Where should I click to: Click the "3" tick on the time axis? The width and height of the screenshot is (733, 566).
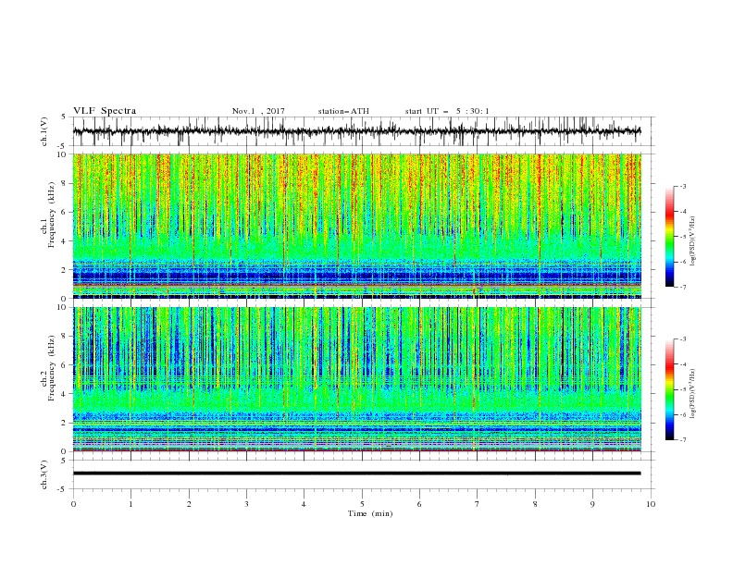pos(246,504)
